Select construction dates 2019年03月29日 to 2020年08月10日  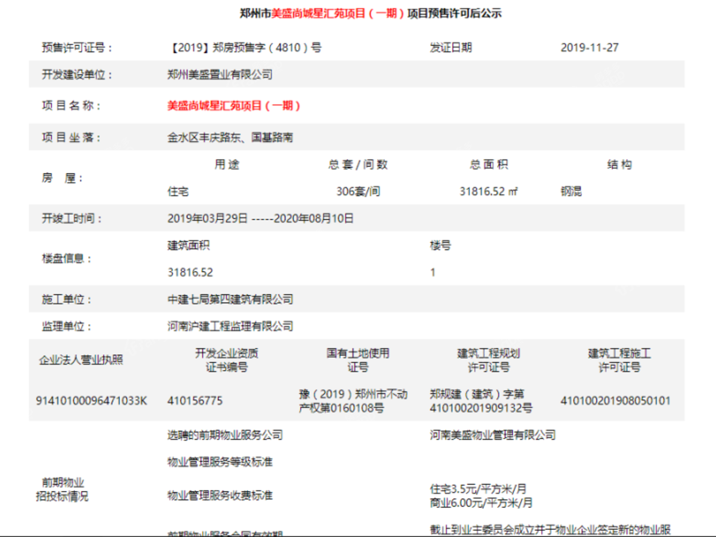(x=261, y=218)
